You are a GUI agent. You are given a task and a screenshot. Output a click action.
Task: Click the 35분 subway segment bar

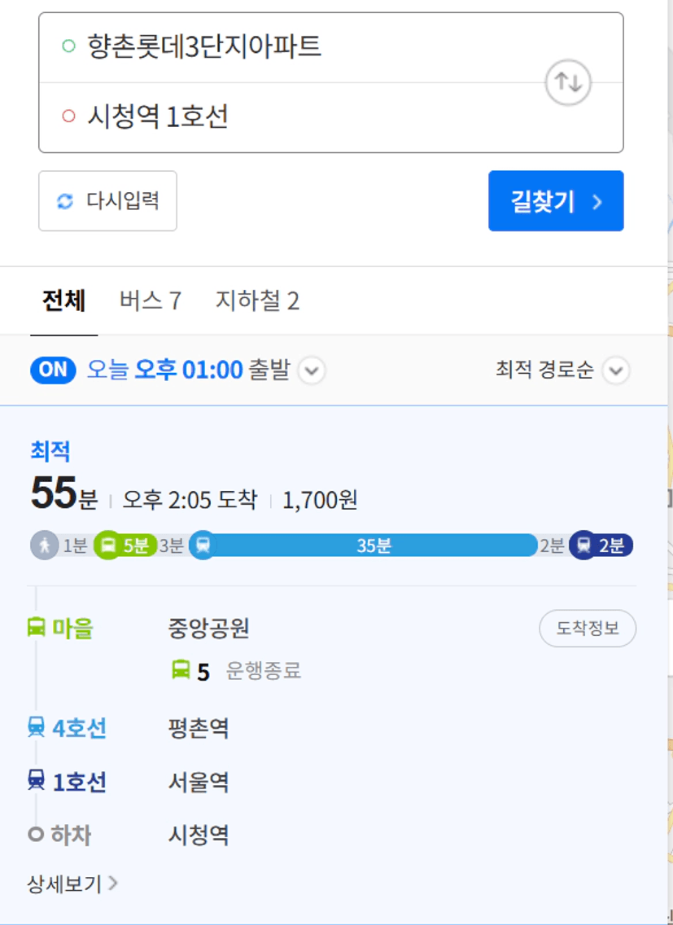[x=374, y=545]
